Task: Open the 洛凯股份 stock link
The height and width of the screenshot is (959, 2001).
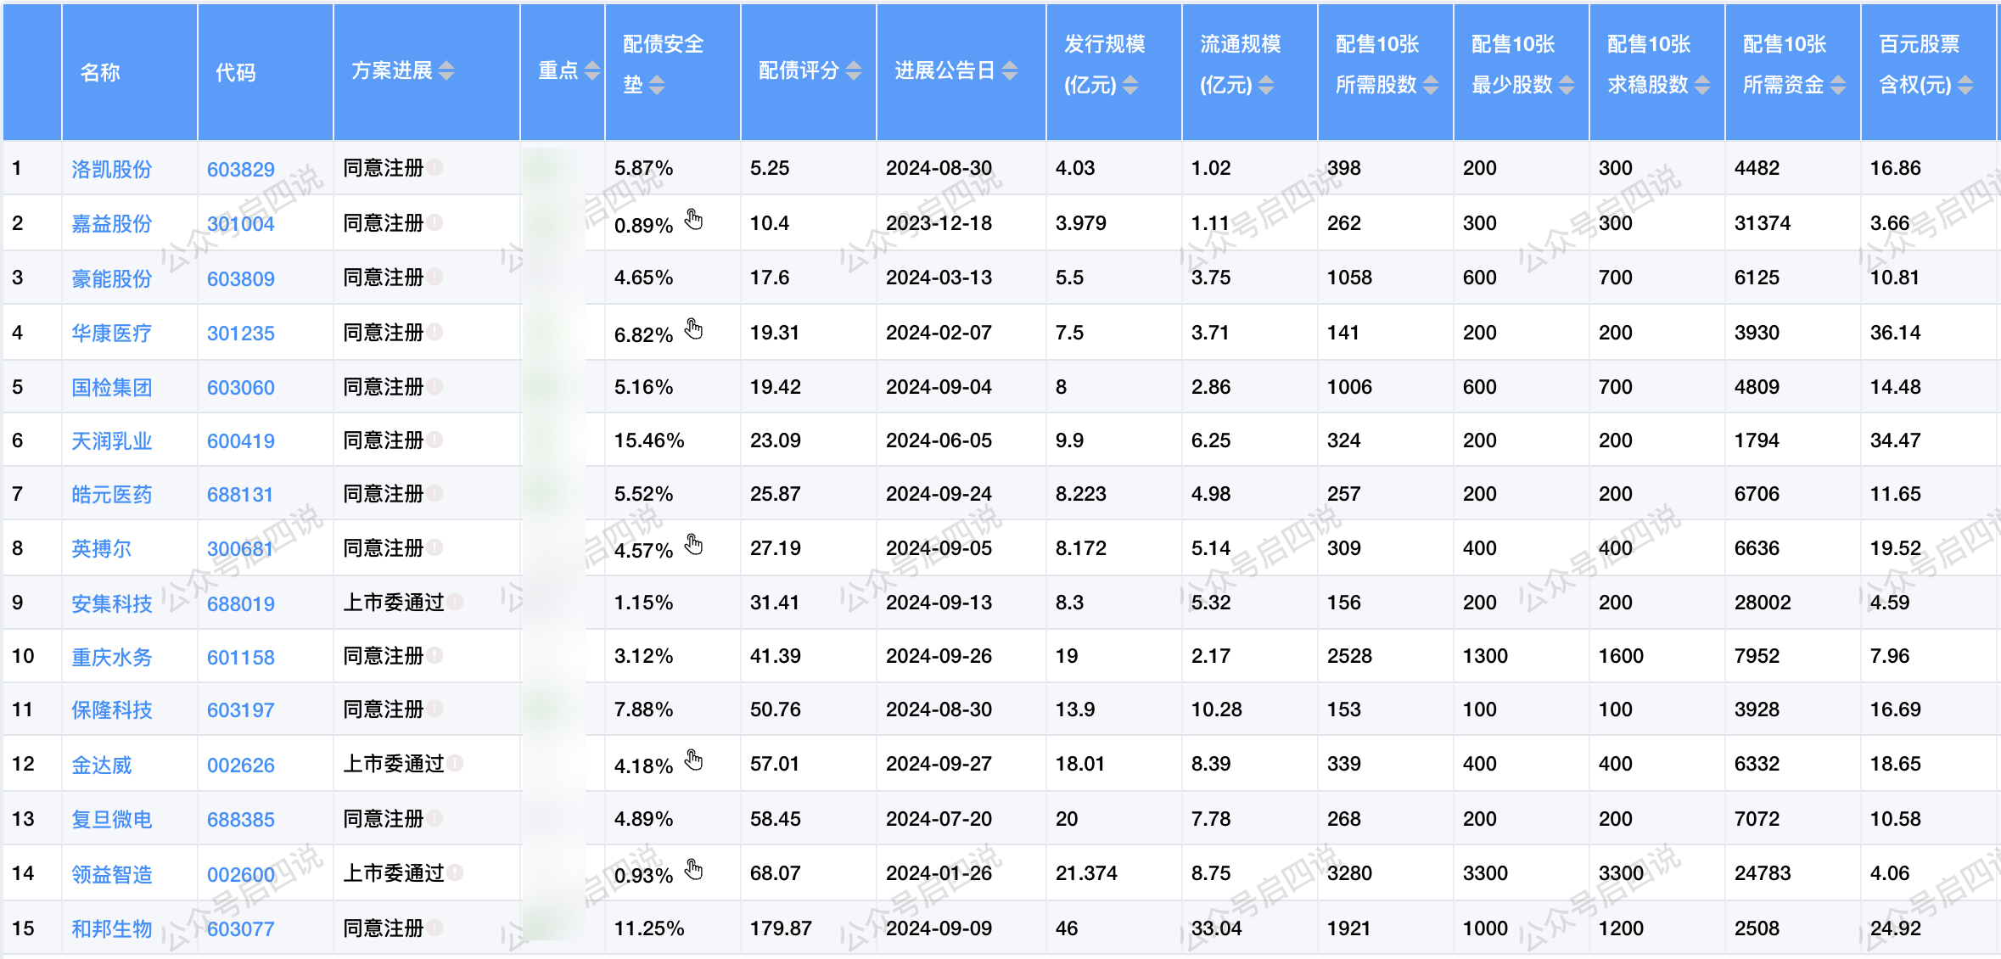Action: [111, 169]
